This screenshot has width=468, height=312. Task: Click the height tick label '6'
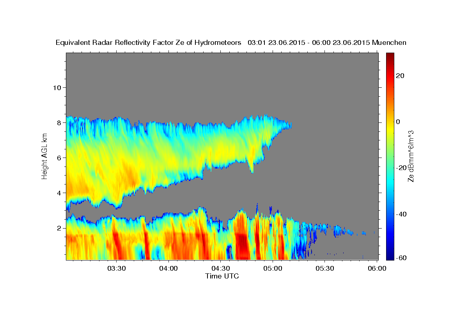point(58,158)
